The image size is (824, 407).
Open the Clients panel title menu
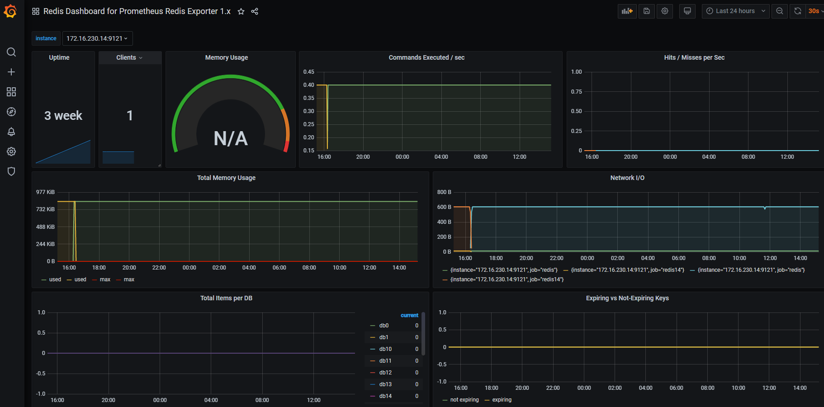point(129,57)
